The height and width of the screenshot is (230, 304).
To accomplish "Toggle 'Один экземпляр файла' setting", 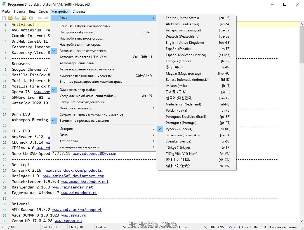I will pyautogui.click(x=77, y=90).
